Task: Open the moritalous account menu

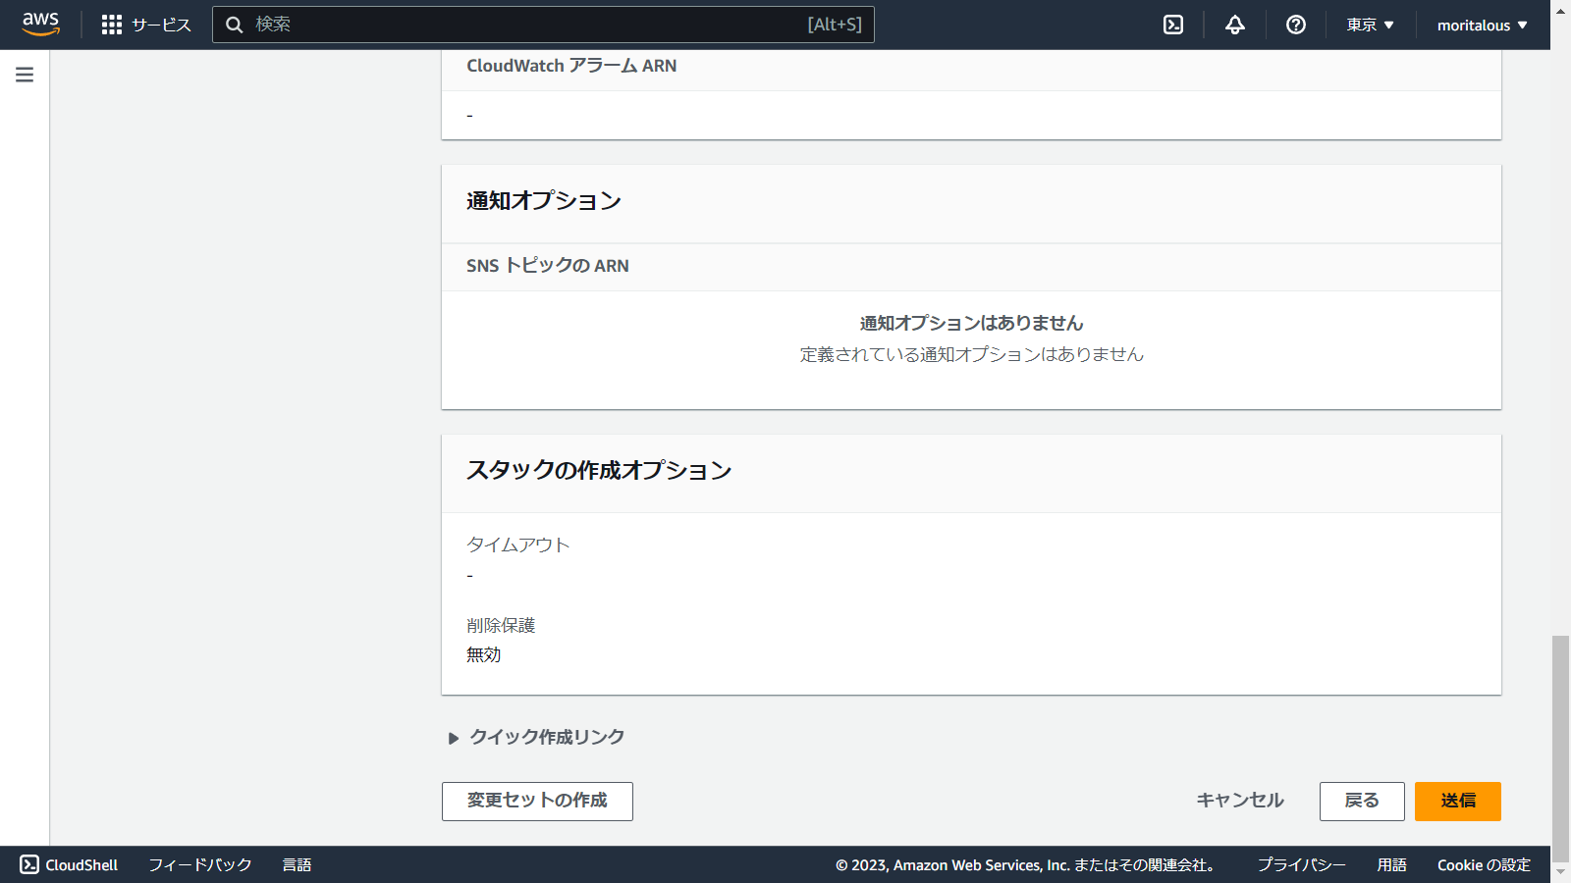Action: [x=1481, y=24]
